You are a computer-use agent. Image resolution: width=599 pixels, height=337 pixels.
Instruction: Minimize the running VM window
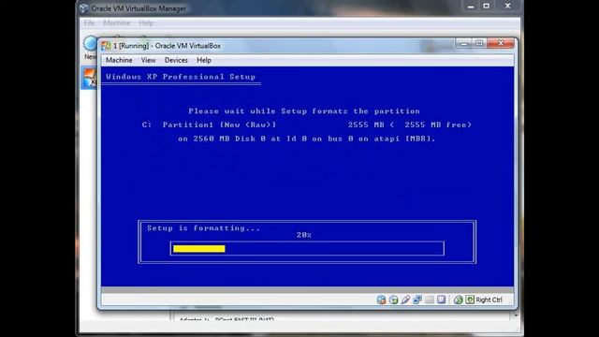tap(464, 43)
